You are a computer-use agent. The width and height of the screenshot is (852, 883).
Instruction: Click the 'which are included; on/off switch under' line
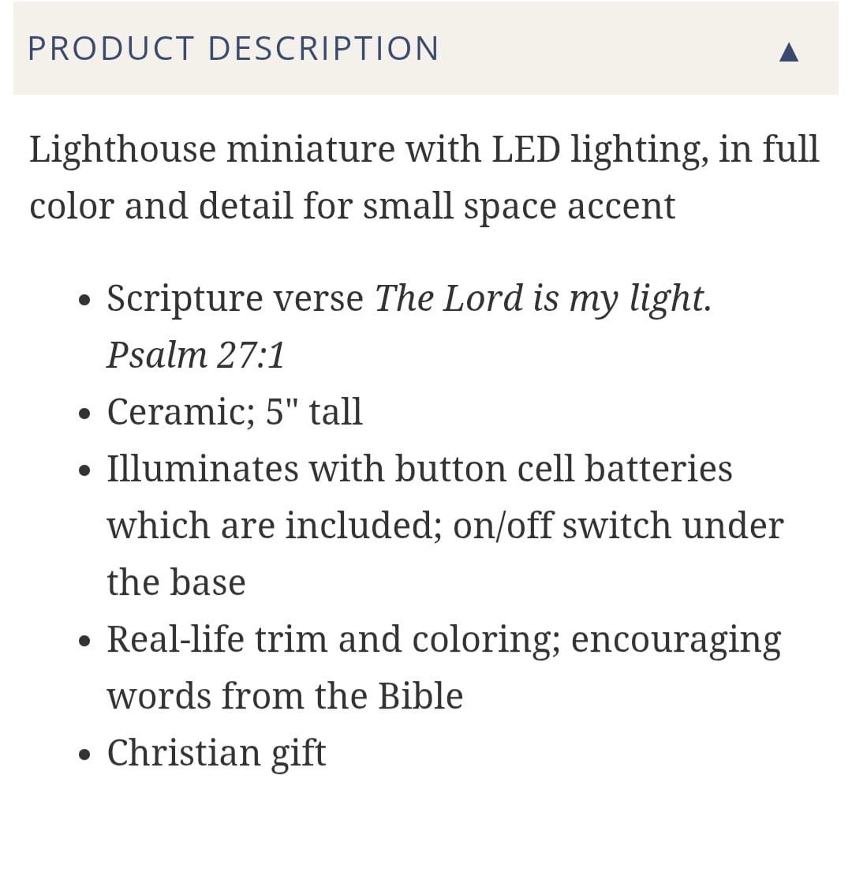pyautogui.click(x=445, y=526)
